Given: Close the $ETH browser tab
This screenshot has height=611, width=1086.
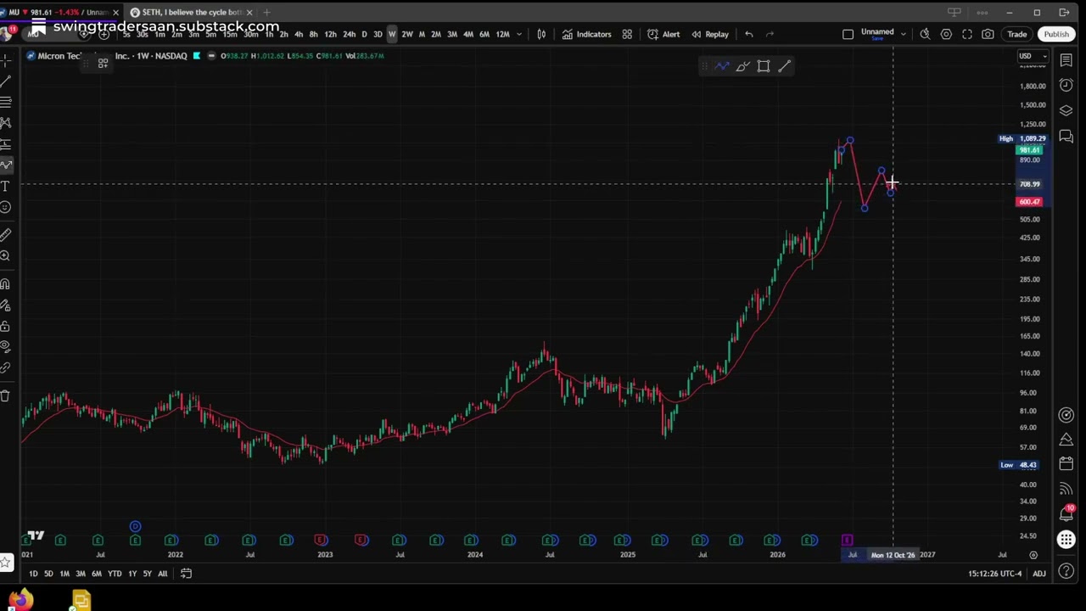Looking at the screenshot, I should 249,13.
